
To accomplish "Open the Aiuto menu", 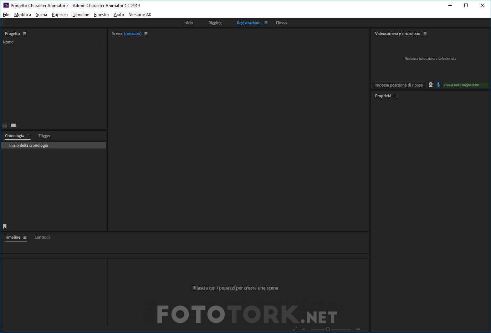I will (x=119, y=15).
